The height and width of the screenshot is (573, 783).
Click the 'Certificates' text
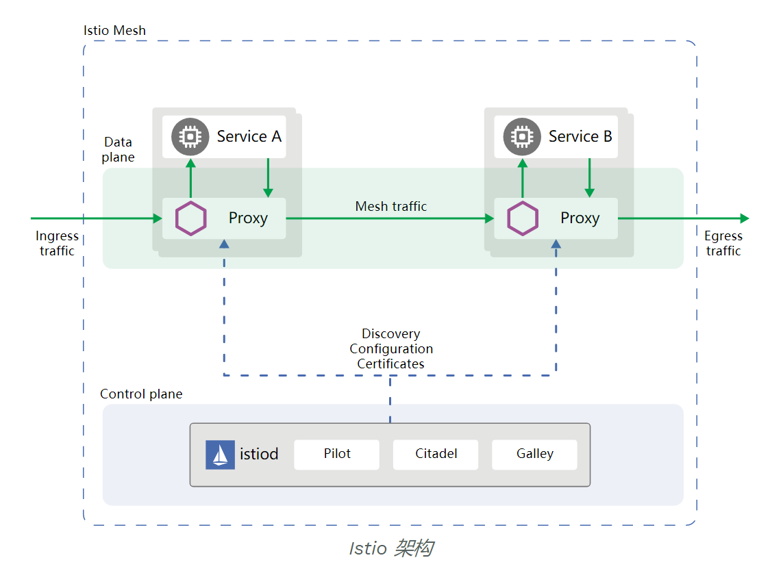(391, 364)
